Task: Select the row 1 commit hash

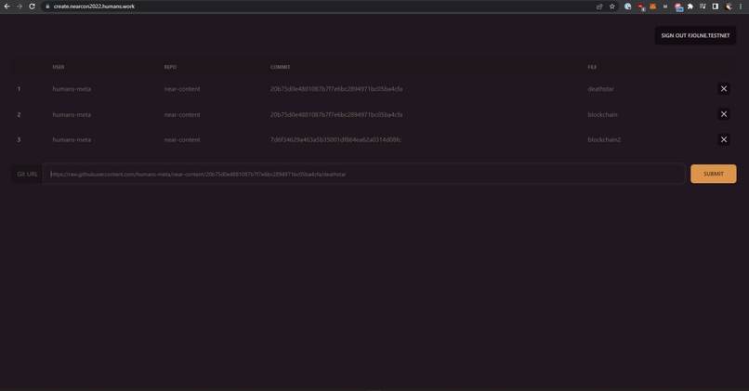Action: (336, 89)
